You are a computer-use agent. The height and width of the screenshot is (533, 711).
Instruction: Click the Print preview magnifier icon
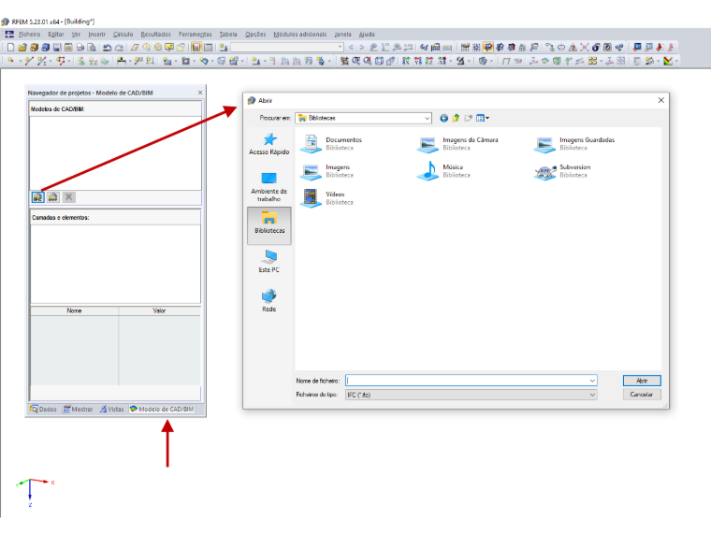[92, 47]
